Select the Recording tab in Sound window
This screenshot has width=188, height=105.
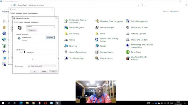(19, 13)
